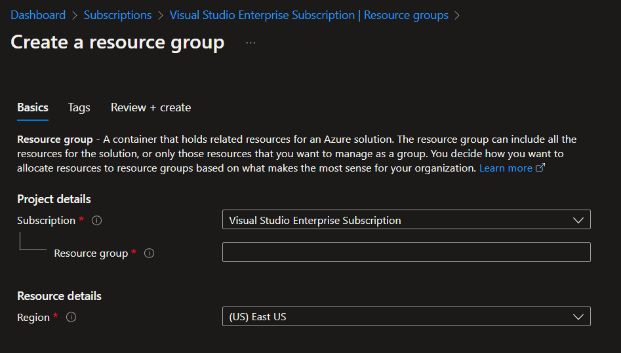This screenshot has height=353, width=621.
Task: Click the Subscription info icon
Action: coord(97,221)
